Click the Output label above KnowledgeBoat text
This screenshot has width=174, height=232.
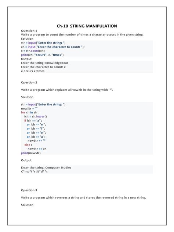pos(26,59)
